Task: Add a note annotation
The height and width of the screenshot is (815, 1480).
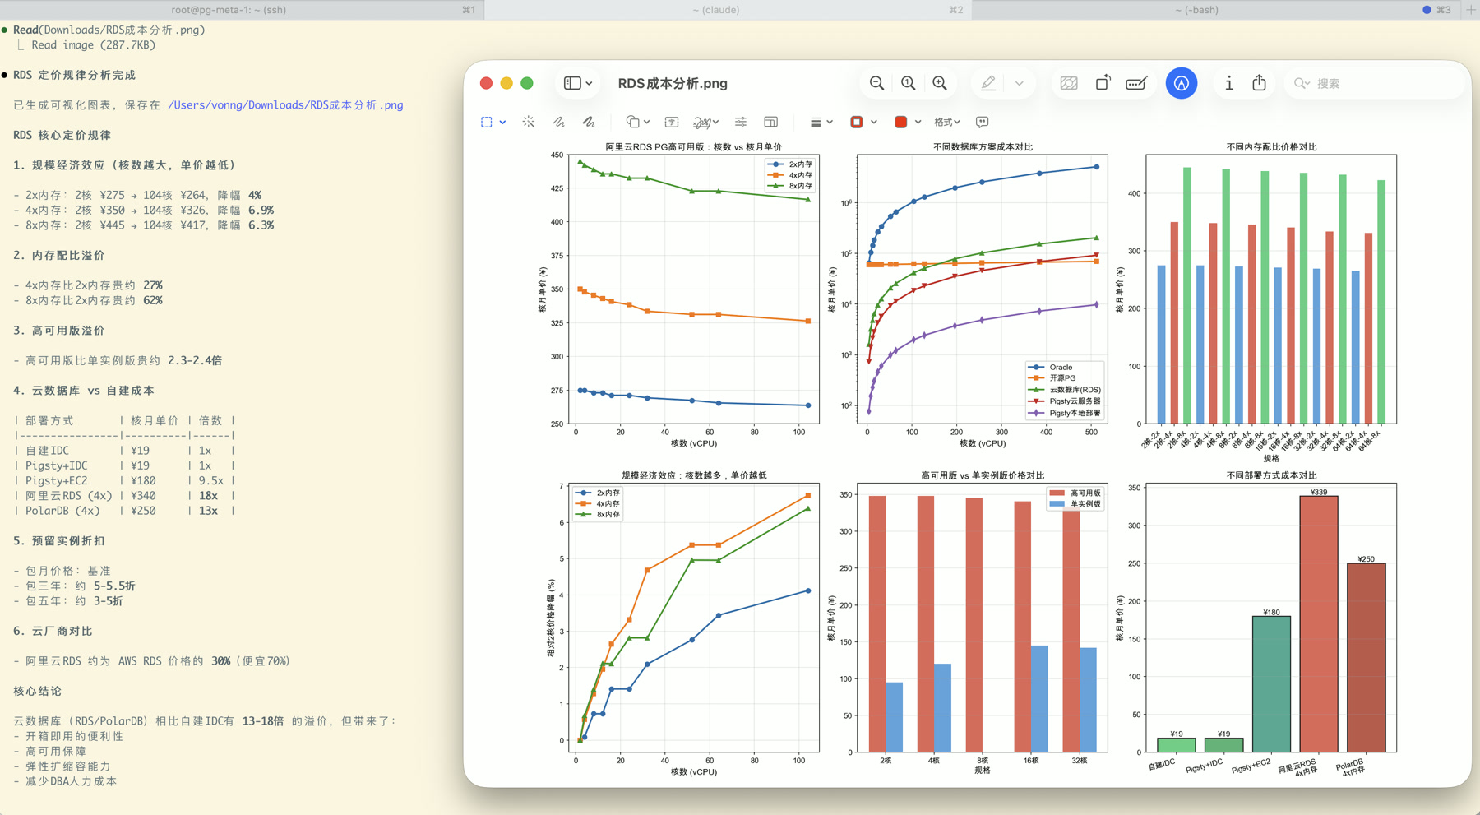Action: 982,121
